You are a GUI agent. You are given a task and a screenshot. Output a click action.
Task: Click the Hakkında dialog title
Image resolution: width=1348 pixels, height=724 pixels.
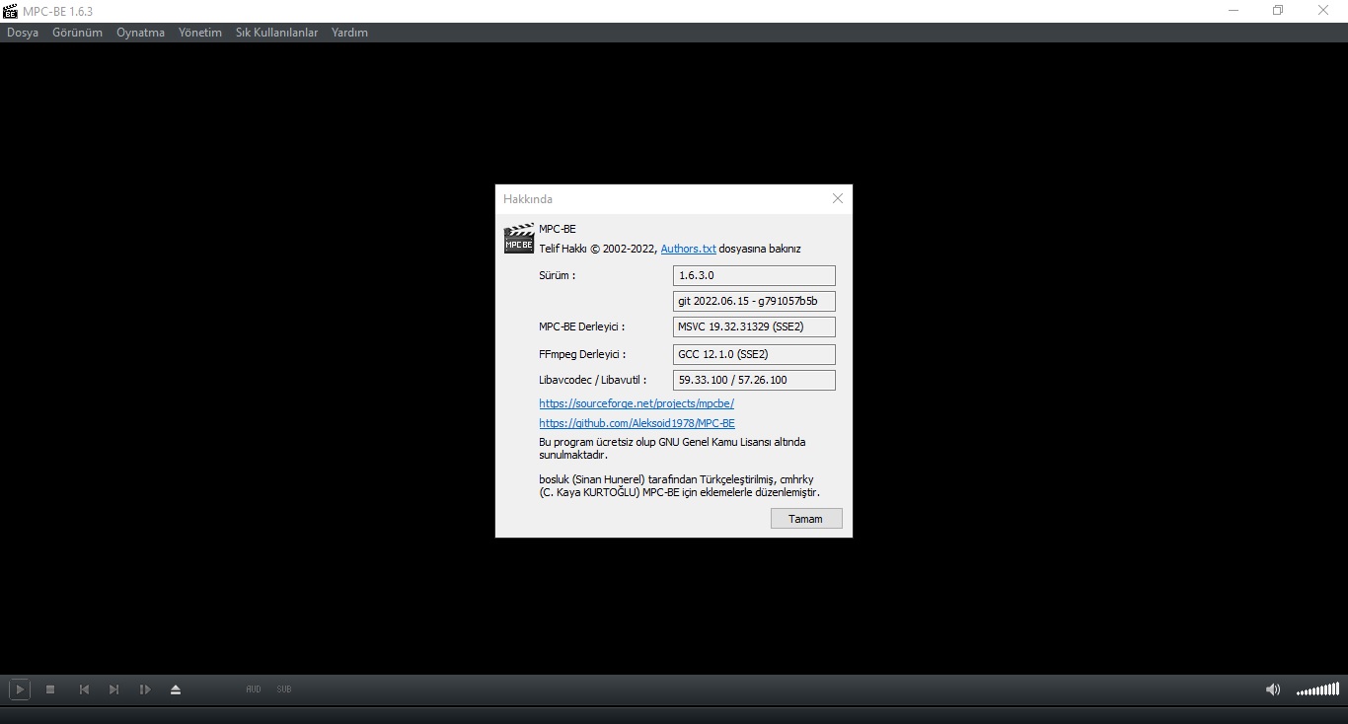[528, 198]
